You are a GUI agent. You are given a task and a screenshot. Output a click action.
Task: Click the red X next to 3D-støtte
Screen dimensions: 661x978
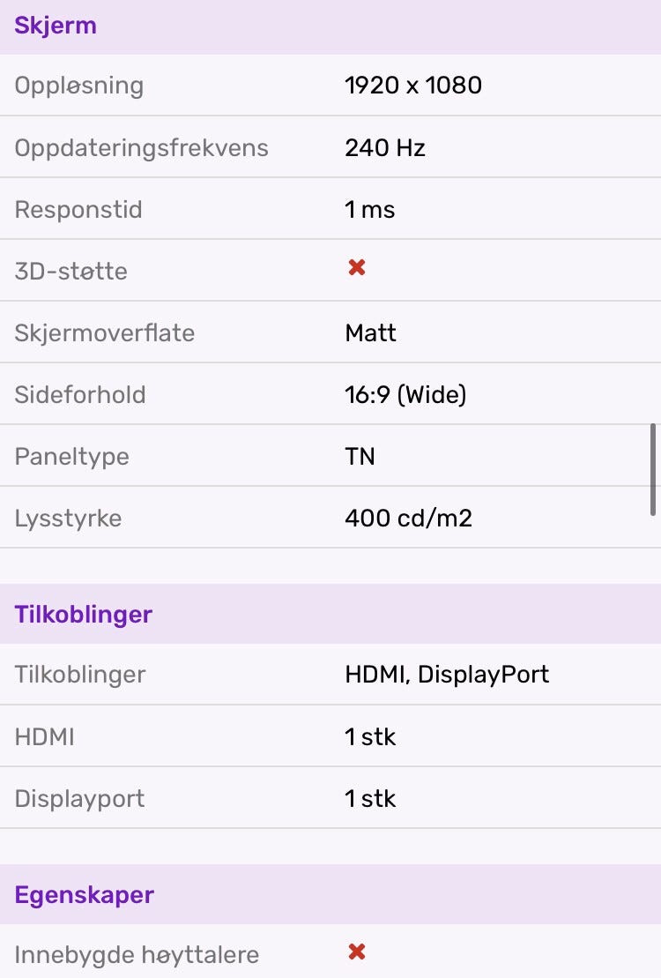coord(357,268)
